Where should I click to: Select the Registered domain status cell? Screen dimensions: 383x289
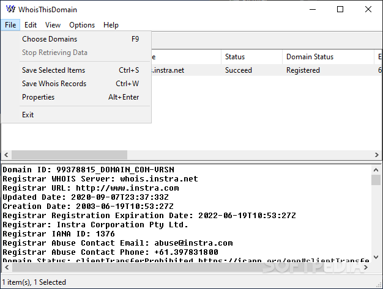pos(303,70)
